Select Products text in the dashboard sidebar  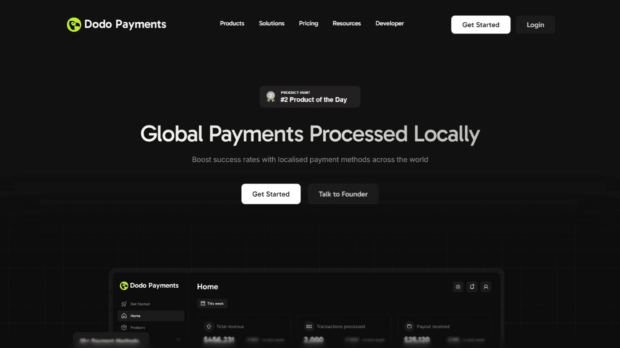click(x=138, y=328)
